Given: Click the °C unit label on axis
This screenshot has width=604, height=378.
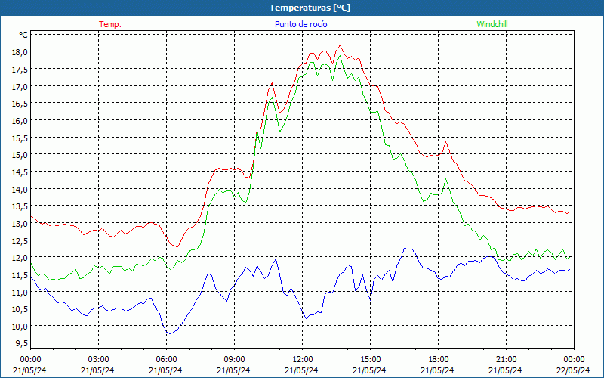Looking at the screenshot, I should click(x=23, y=35).
